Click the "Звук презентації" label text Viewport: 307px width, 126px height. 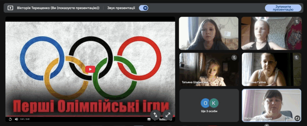point(121,8)
